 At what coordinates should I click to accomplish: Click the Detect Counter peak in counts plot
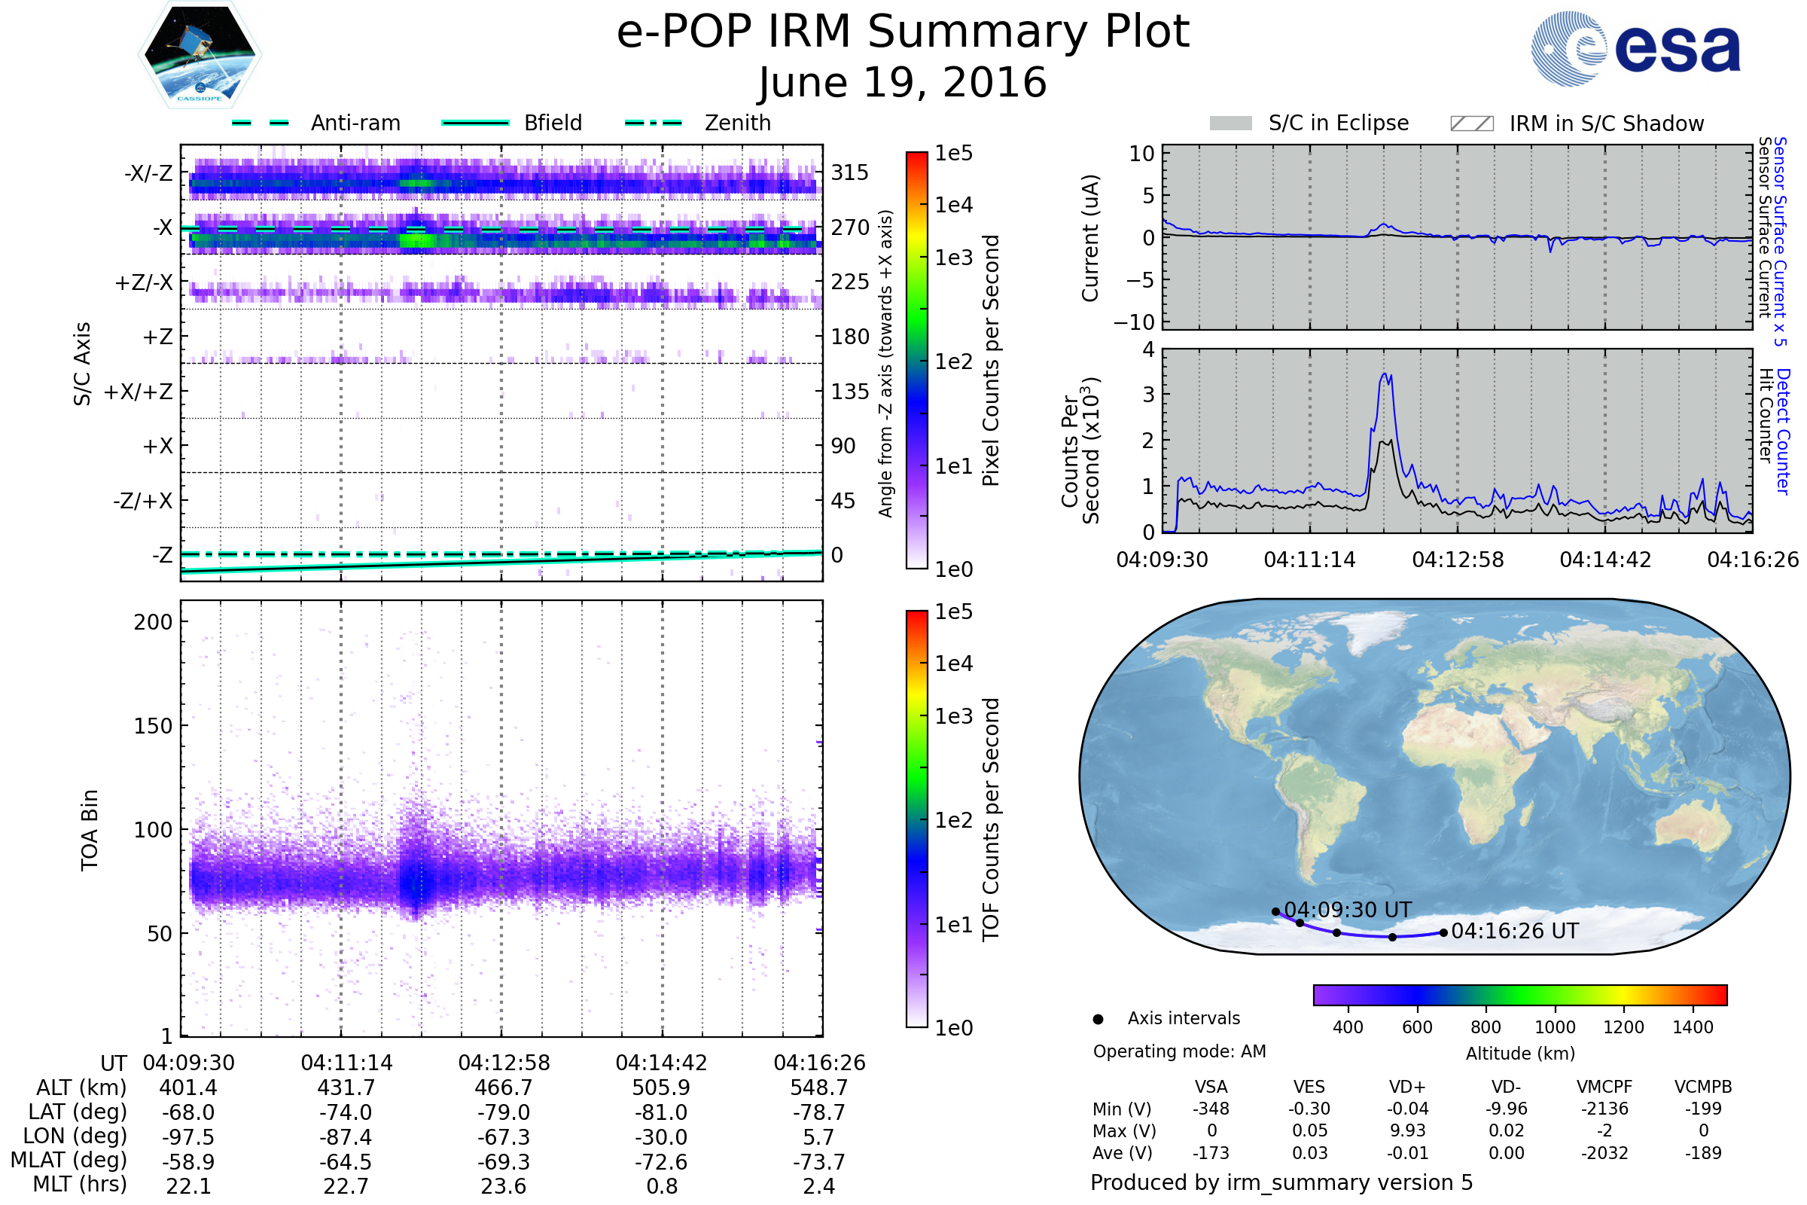[1385, 376]
